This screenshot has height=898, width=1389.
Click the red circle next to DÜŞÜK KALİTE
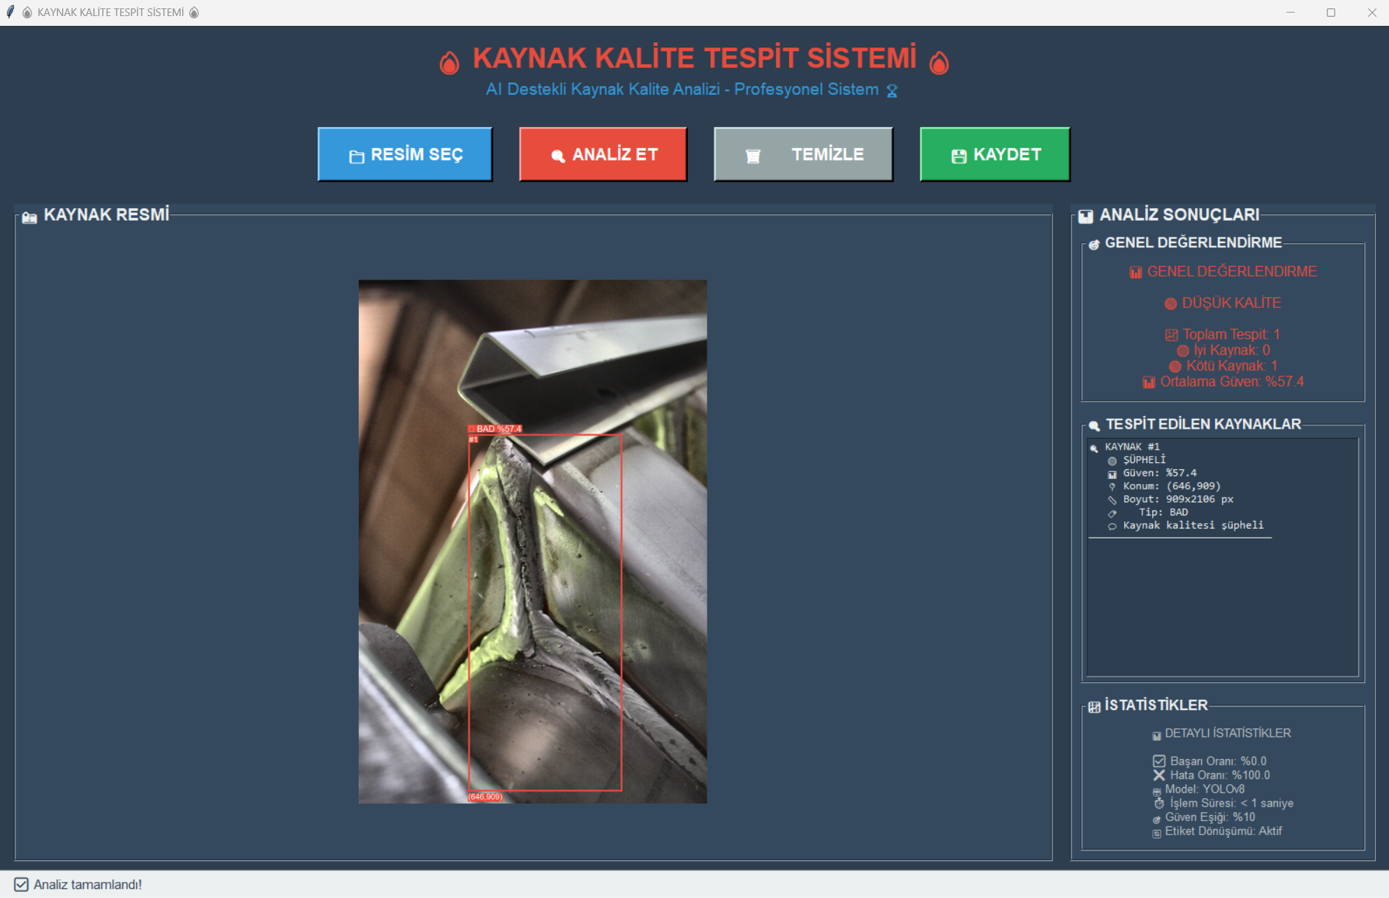(1170, 304)
